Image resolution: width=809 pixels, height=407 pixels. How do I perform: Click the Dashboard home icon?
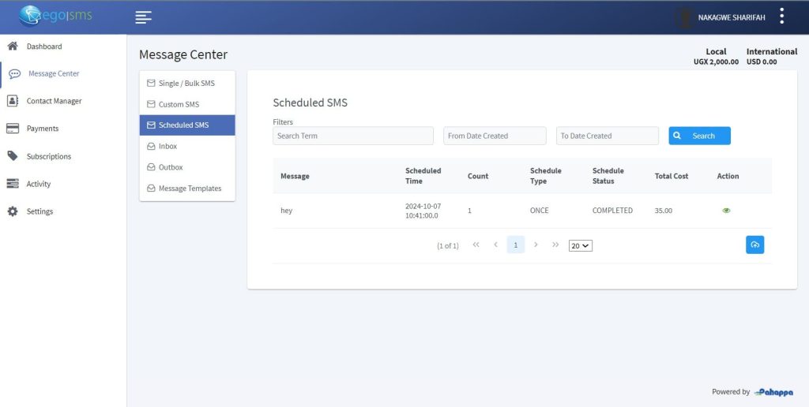13,47
